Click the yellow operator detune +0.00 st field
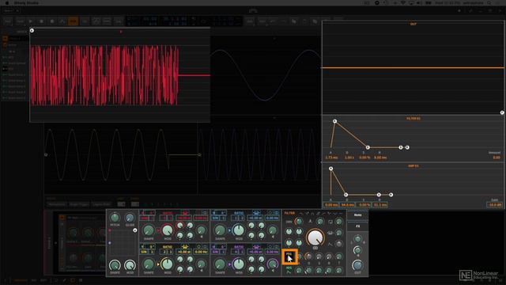The height and width of the screenshot is (285, 506). pyautogui.click(x=184, y=252)
